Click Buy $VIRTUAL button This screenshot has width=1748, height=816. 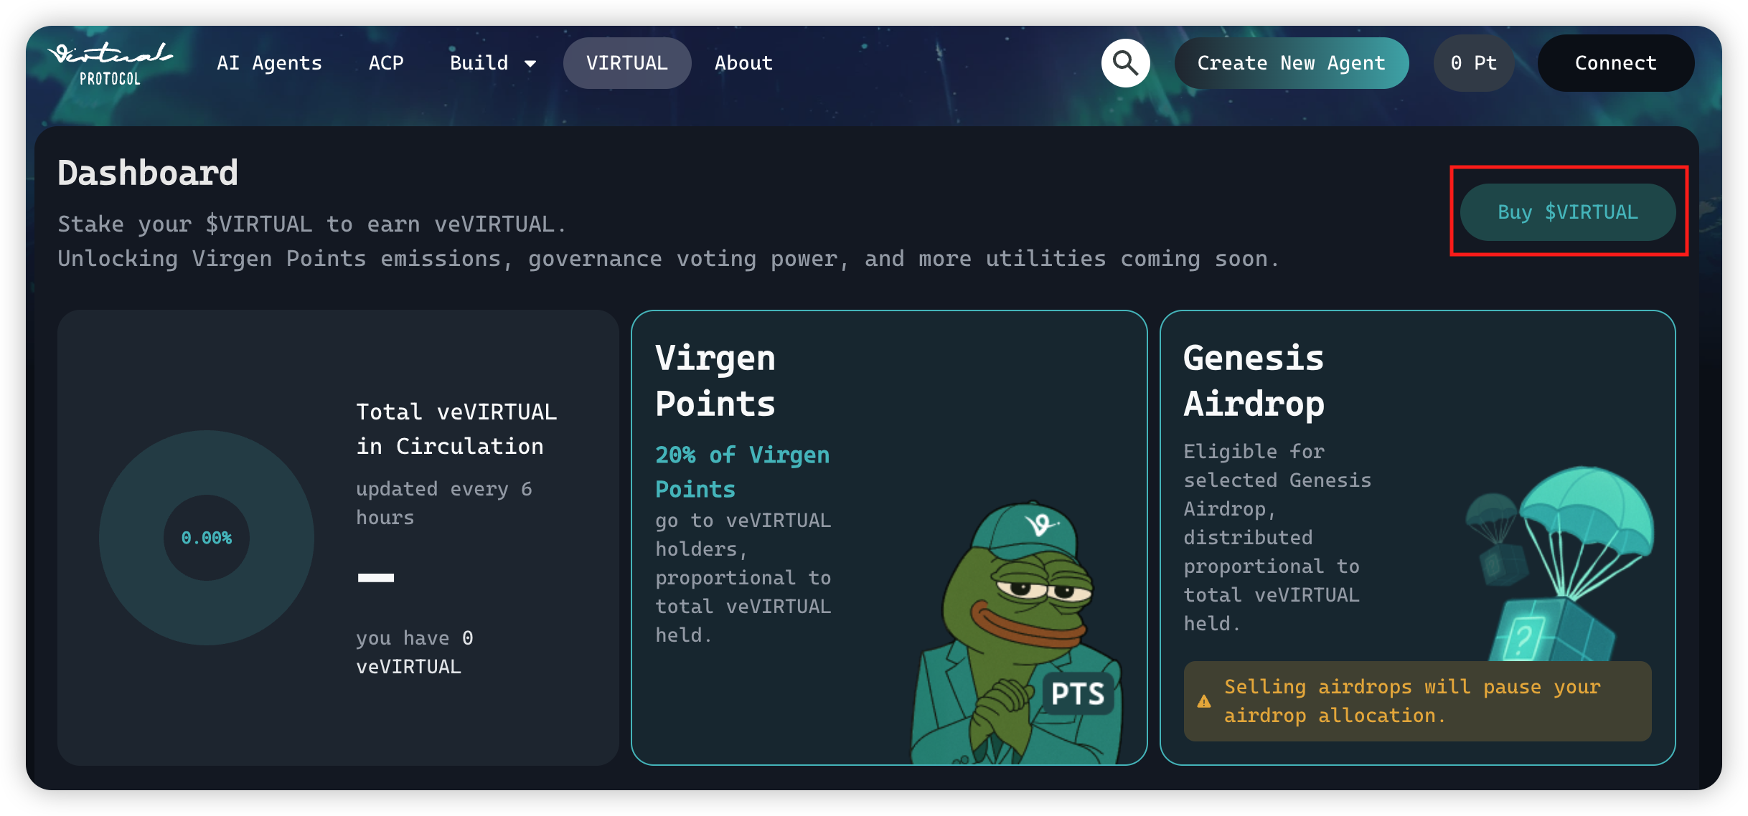tap(1568, 212)
